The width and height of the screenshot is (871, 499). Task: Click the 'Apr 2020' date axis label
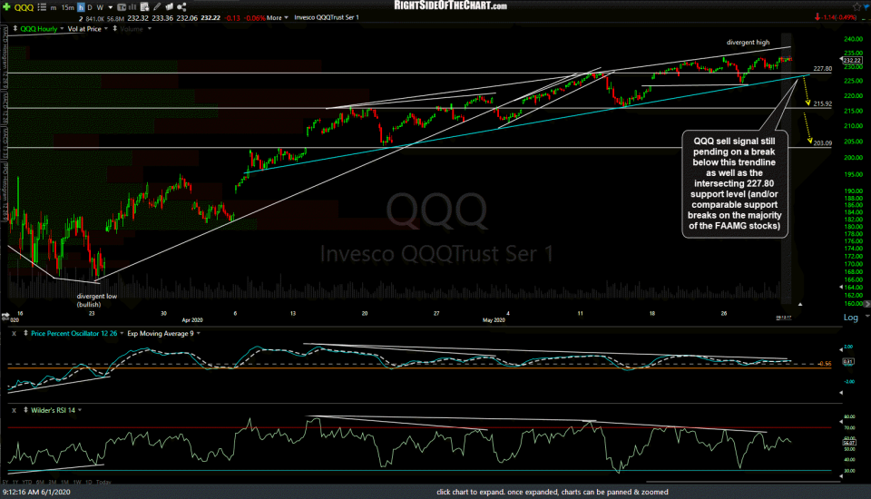click(192, 320)
